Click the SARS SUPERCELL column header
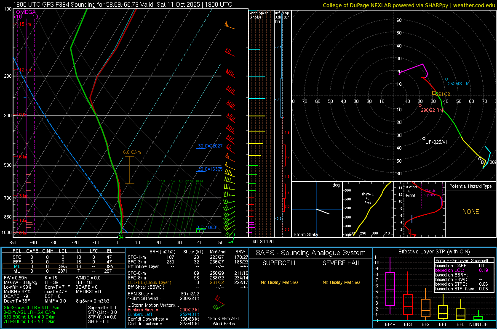Screen dimensions: 497x329 pyautogui.click(x=280, y=263)
